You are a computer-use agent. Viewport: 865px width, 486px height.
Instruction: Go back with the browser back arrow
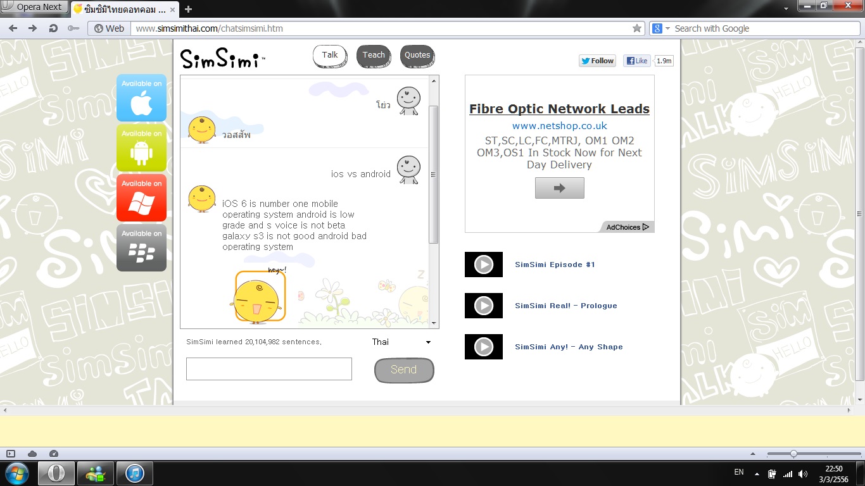pyautogui.click(x=13, y=28)
